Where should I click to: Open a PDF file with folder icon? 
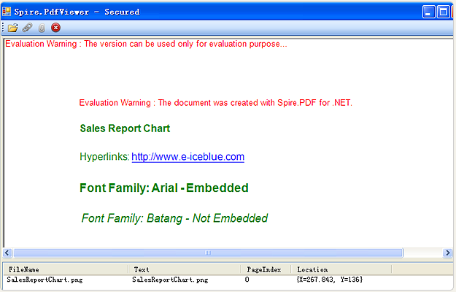[x=13, y=28]
